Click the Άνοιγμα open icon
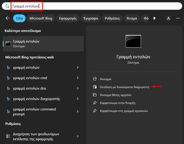184x144 pixels. [x=95, y=79]
